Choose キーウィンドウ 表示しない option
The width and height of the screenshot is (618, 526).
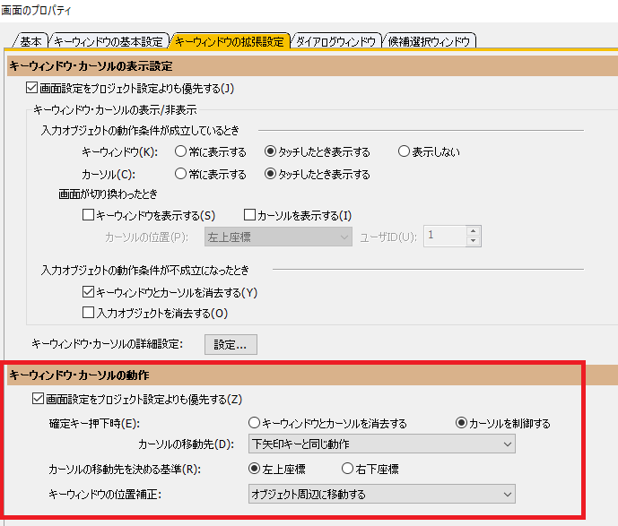pyautogui.click(x=404, y=151)
